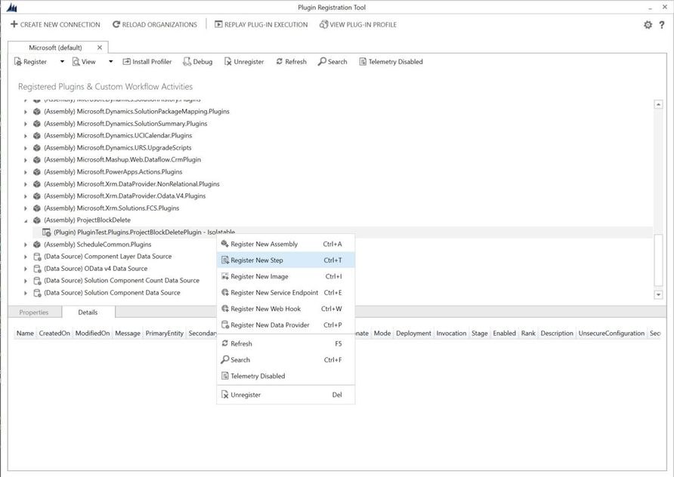Open settings via the gear icon
The width and height of the screenshot is (674, 477).
point(648,25)
